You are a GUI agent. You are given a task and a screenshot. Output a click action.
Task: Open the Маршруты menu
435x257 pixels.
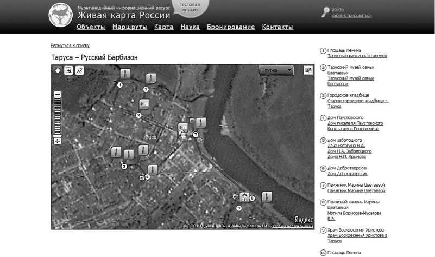coord(130,27)
